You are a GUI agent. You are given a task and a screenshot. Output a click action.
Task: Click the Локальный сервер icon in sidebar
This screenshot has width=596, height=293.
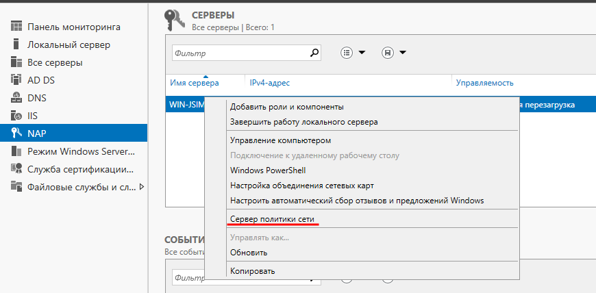point(16,44)
